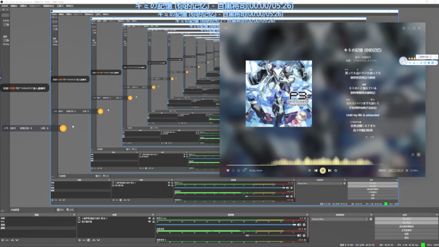
Task: Move scene down in Scenes dock
Action: click(x=17, y=240)
